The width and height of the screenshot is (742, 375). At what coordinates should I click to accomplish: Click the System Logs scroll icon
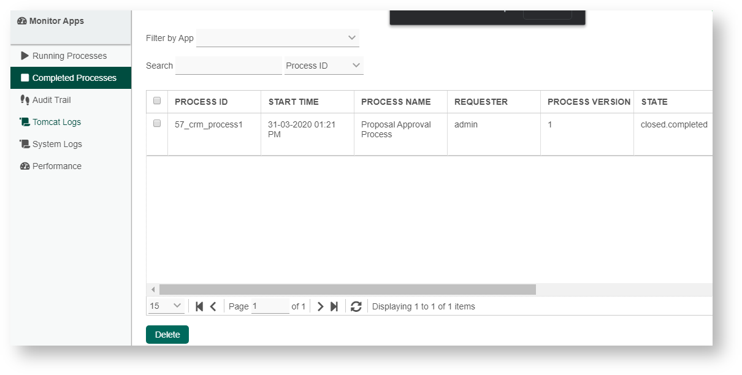pyautogui.click(x=25, y=144)
